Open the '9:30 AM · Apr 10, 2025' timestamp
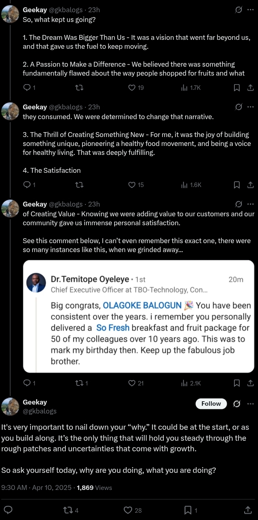The image size is (258, 520). point(37,487)
